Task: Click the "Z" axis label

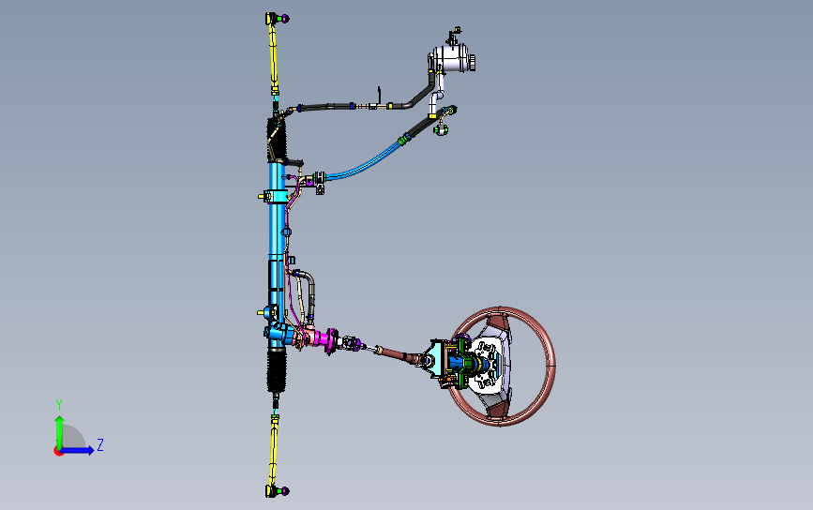Action: click(x=100, y=444)
